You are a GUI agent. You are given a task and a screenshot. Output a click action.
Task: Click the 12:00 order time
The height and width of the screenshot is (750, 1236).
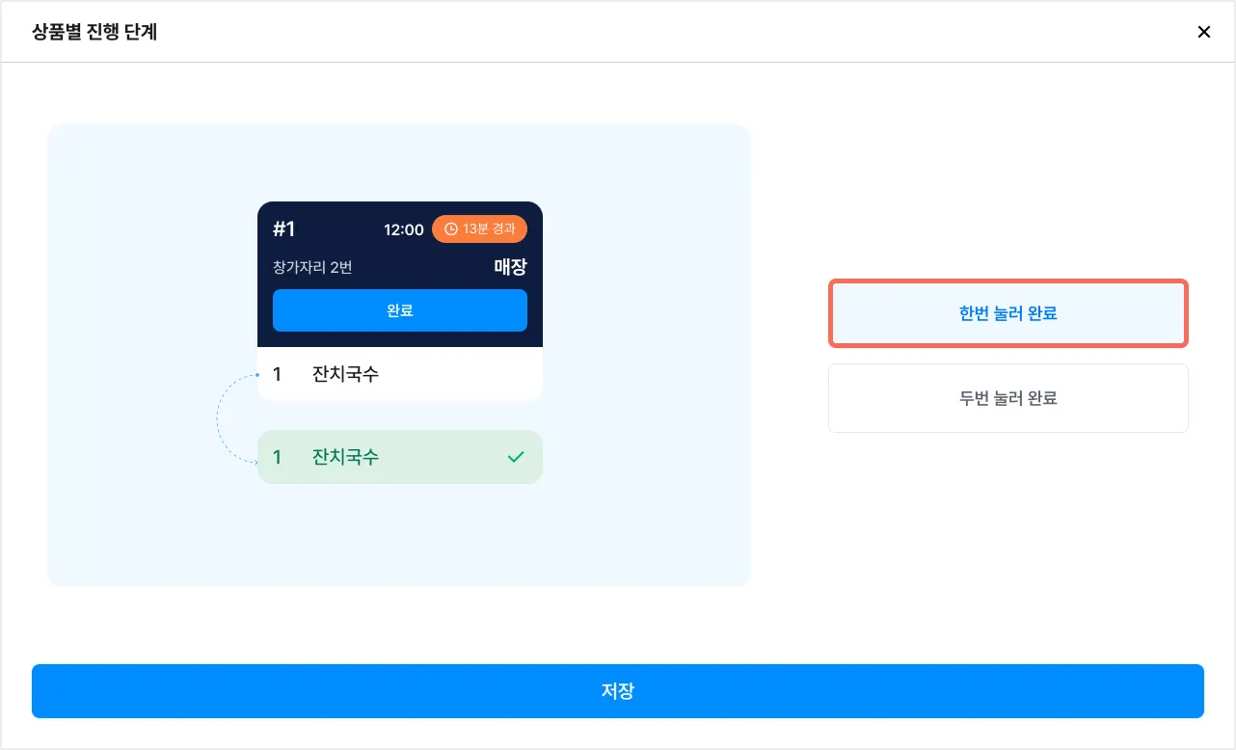[x=403, y=229]
